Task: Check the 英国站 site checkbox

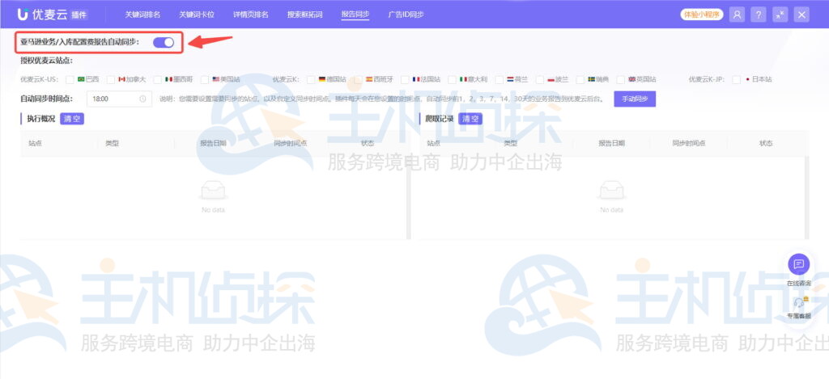Action: 621,80
